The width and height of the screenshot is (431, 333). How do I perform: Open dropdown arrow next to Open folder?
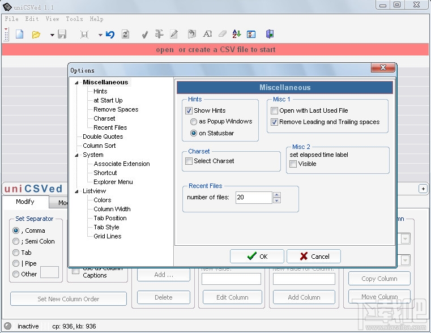click(x=52, y=35)
